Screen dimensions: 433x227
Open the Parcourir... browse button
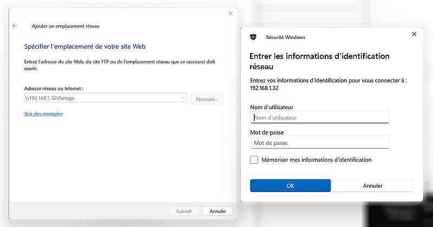pos(207,99)
